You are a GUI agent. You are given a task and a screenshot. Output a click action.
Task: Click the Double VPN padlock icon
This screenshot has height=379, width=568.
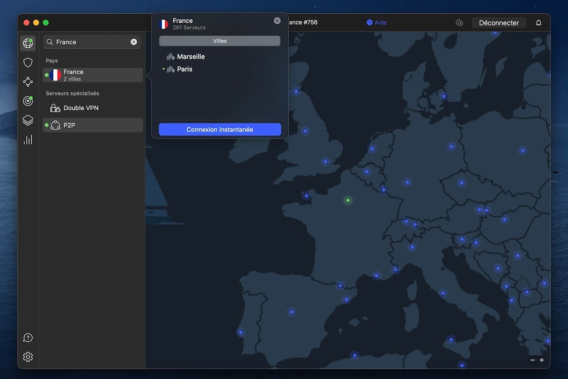(55, 108)
